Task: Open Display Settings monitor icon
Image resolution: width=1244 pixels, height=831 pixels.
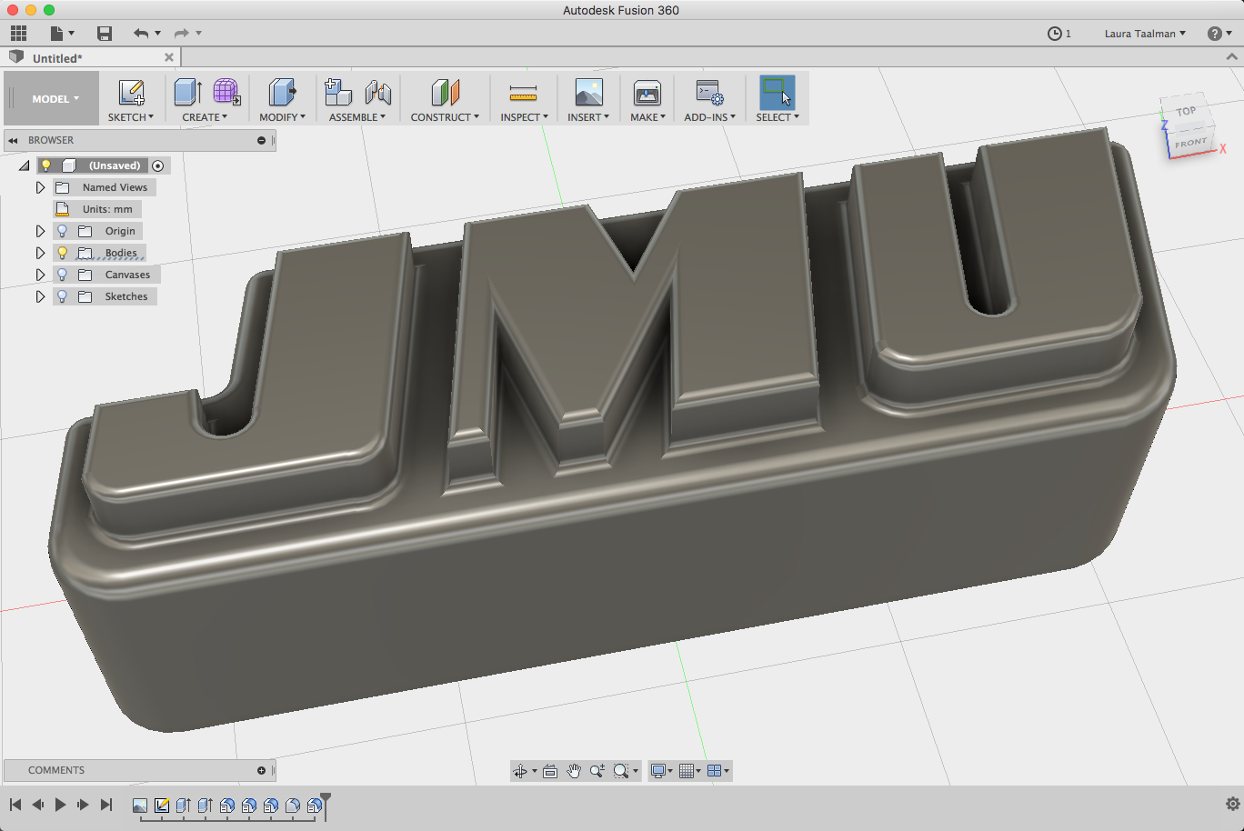Action: (x=658, y=771)
